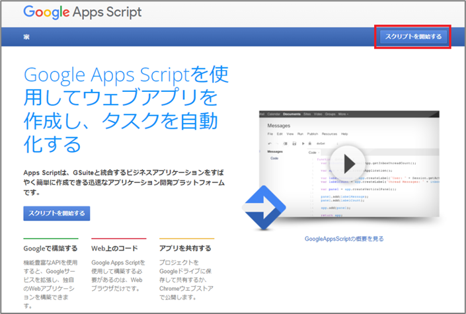Select the アプリを共有する heading
Screen dimensions: 466x314
click(185, 249)
